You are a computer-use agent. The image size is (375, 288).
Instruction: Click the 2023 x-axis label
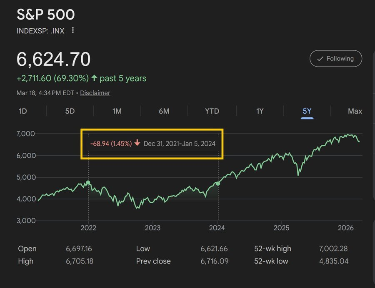pos(152,228)
